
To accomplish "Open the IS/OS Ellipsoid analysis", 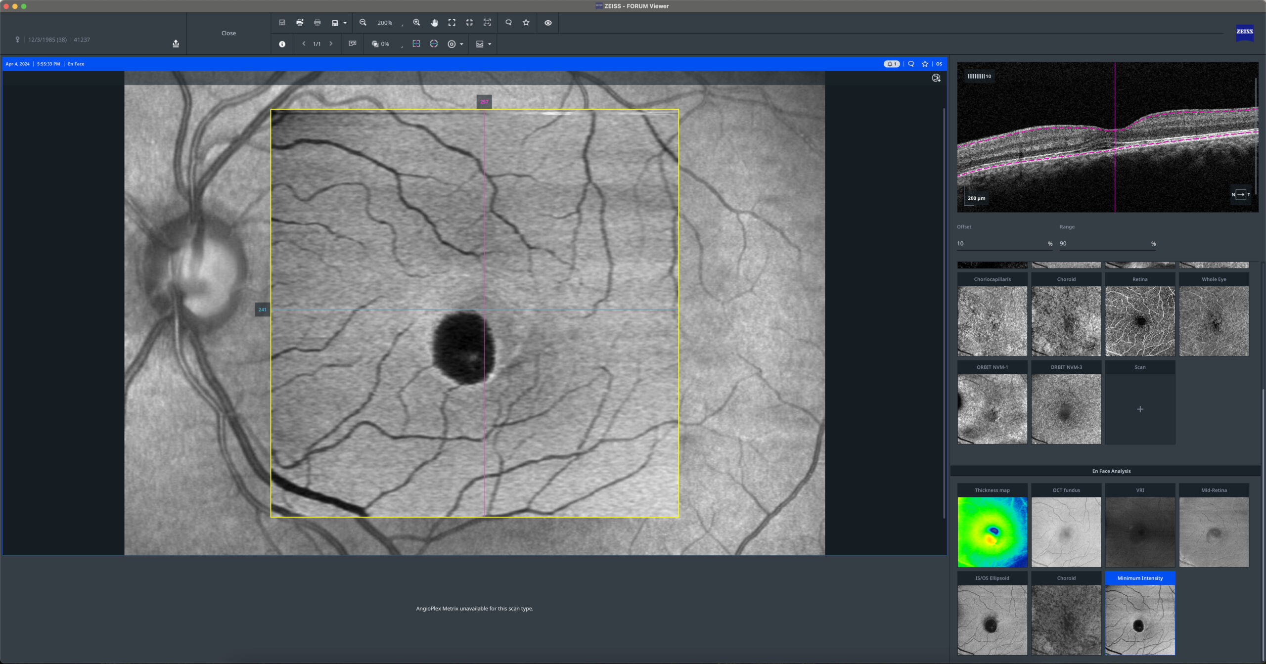I will (992, 614).
